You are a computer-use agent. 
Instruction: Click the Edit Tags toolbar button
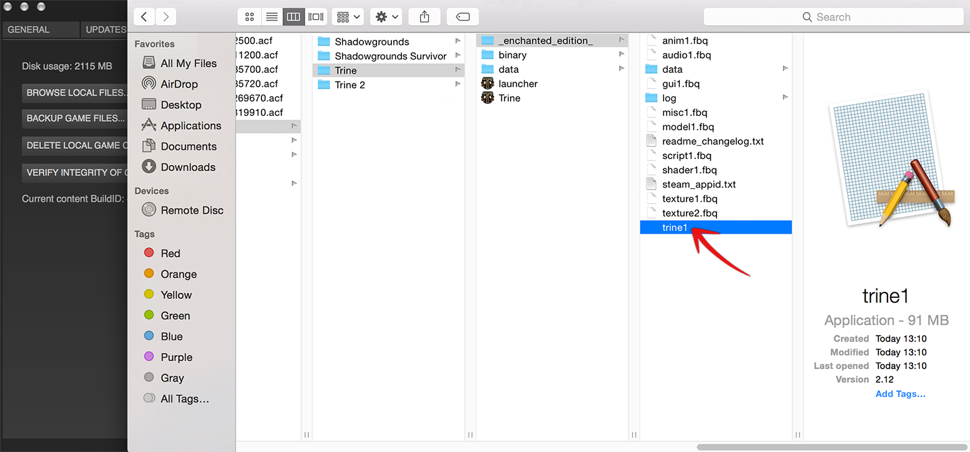click(463, 17)
